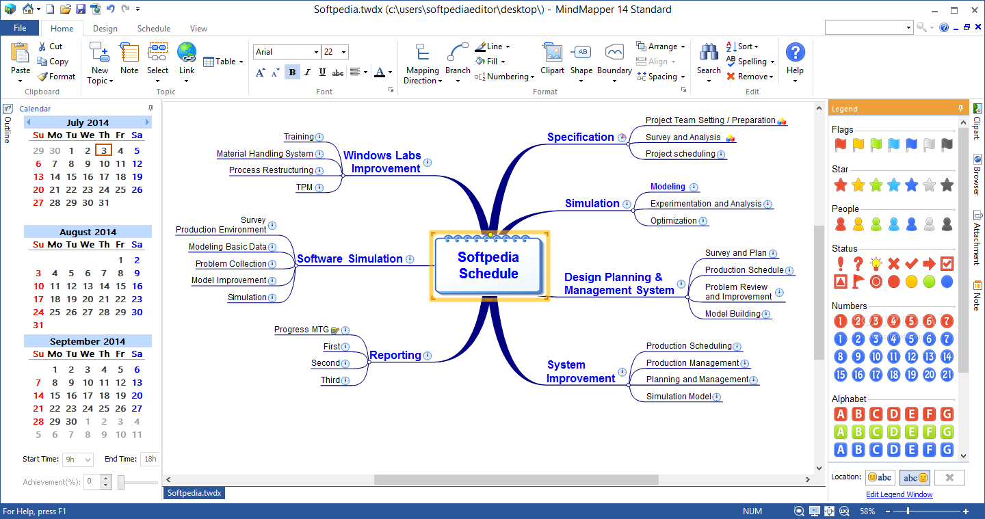Open the Edit Legend Window link
Screen dimensions: 985x519
(x=899, y=494)
